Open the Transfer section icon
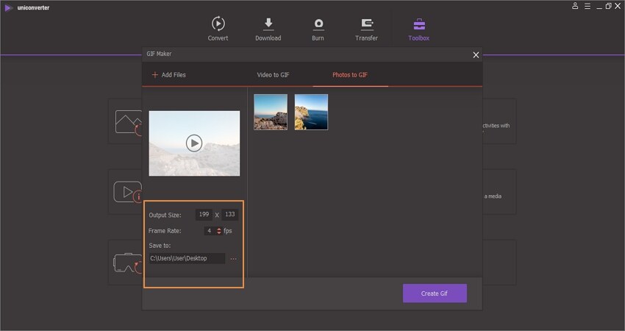The image size is (625, 331). (x=366, y=24)
